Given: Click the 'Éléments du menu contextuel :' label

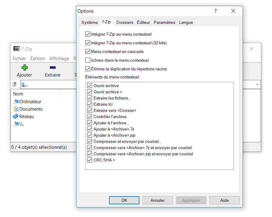Looking at the screenshot, I should point(113,77).
